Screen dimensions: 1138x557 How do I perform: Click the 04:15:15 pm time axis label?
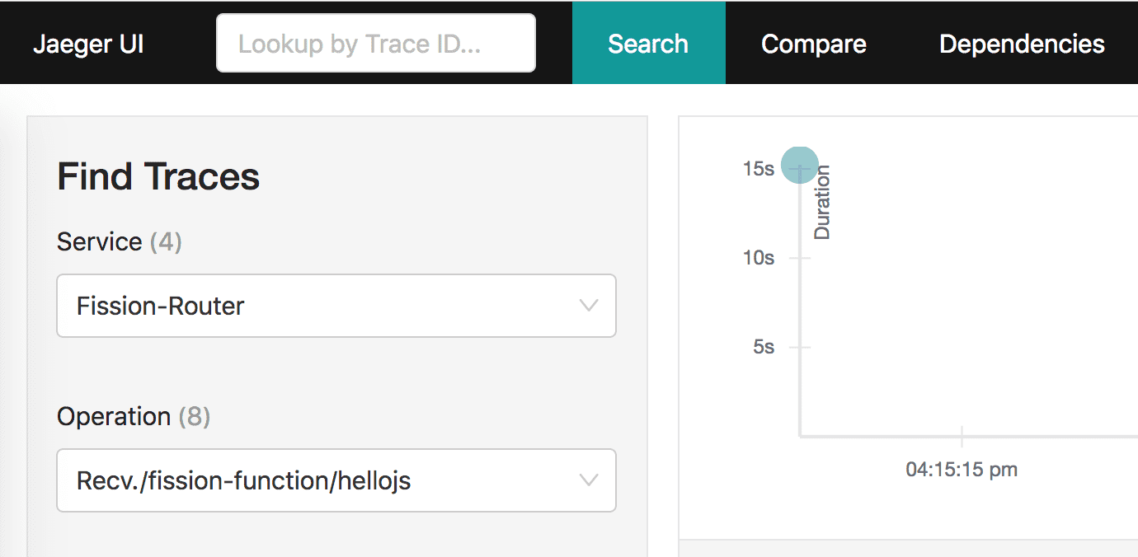(x=962, y=470)
